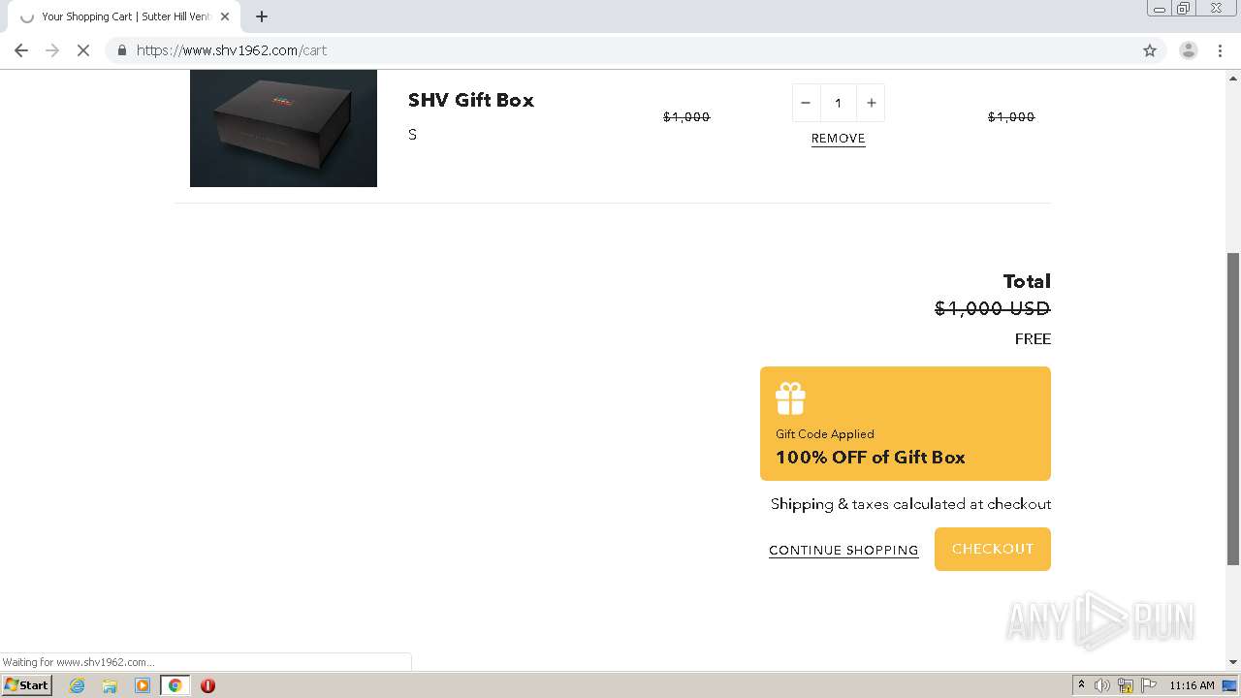Viewport: 1241px width, 698px height.
Task: Show hidden system tray icons
Action: [x=1081, y=685]
